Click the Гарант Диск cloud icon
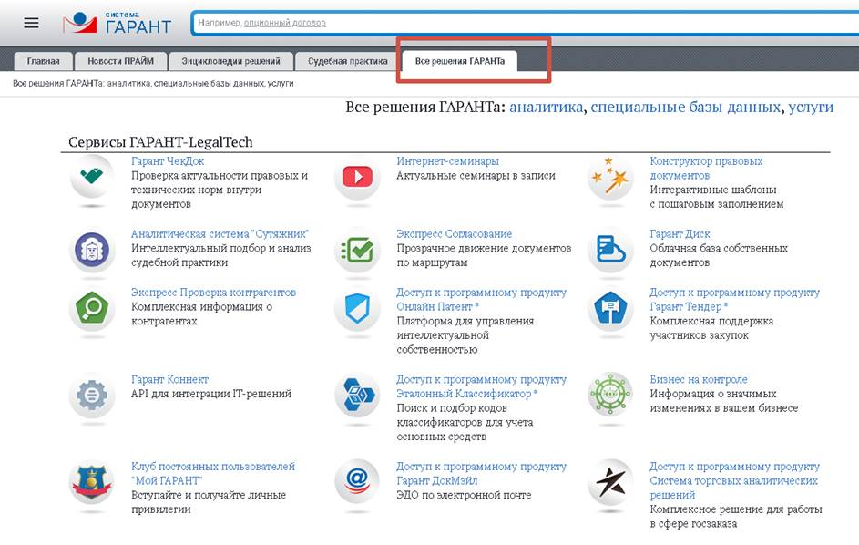This screenshot has height=545, width=859. click(x=610, y=250)
